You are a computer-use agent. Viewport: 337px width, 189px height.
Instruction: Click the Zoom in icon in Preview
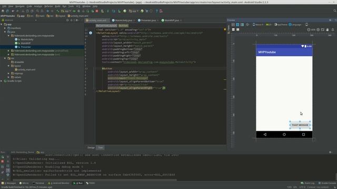tap(318, 30)
